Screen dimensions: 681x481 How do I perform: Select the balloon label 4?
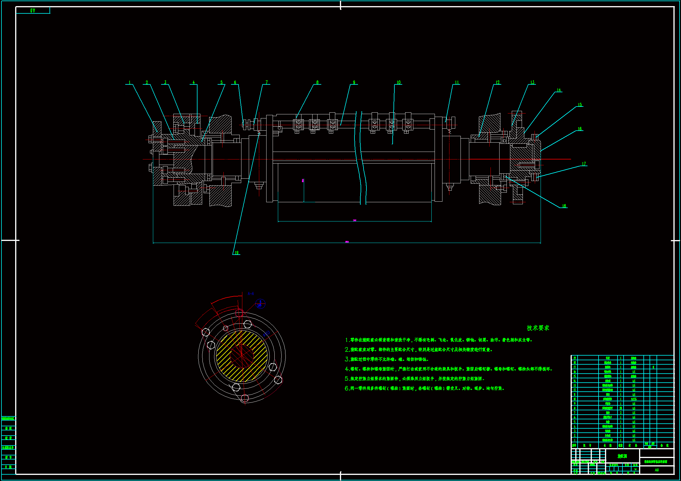[x=194, y=82]
